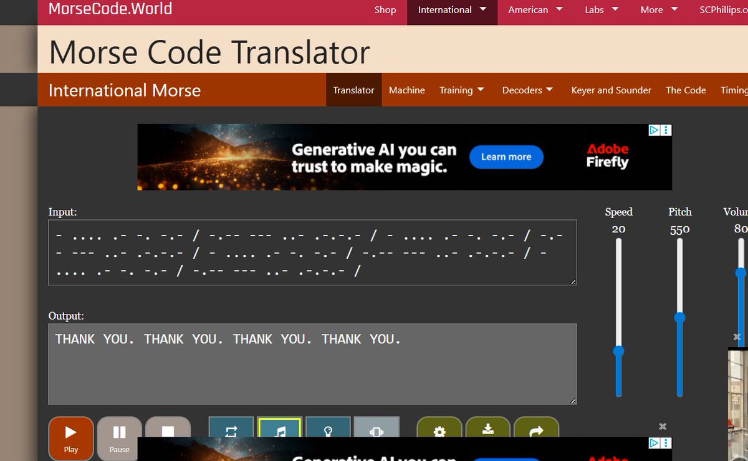
Task: Close the side video ad with its x
Action: pos(737,336)
